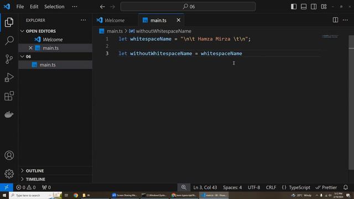Select indentation Spaces: 4
The width and height of the screenshot is (354, 199).
pyautogui.click(x=232, y=187)
